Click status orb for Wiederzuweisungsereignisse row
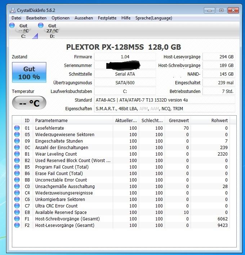This screenshot has width=245, height=255. click(x=17, y=193)
